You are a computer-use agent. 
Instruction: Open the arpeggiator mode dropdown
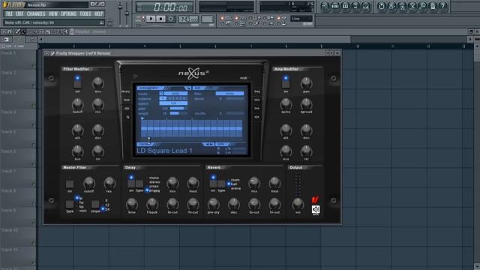click(x=175, y=94)
